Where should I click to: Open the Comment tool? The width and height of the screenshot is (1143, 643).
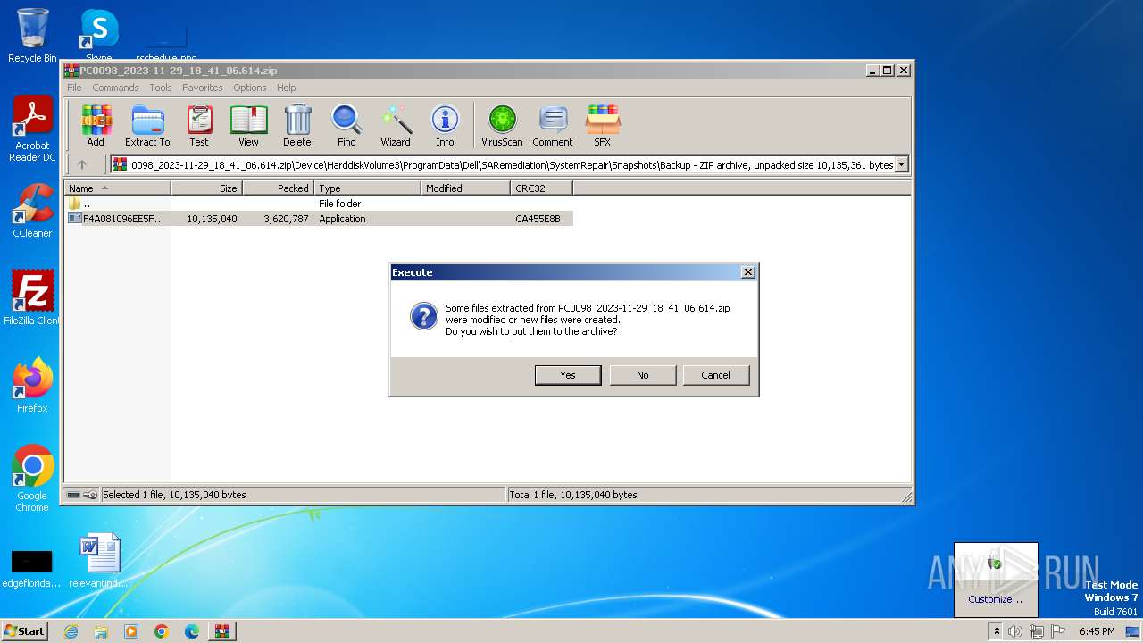(x=553, y=126)
